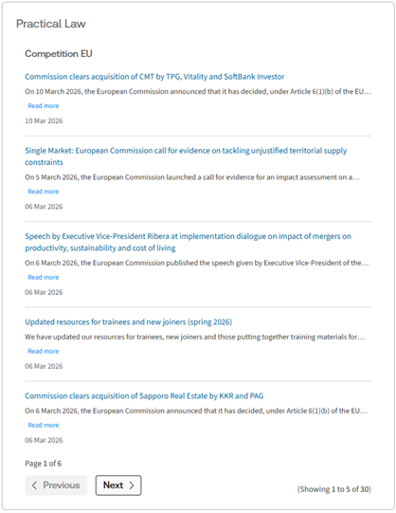Click the right chevron icon in Next
396x513 pixels.
tap(132, 486)
